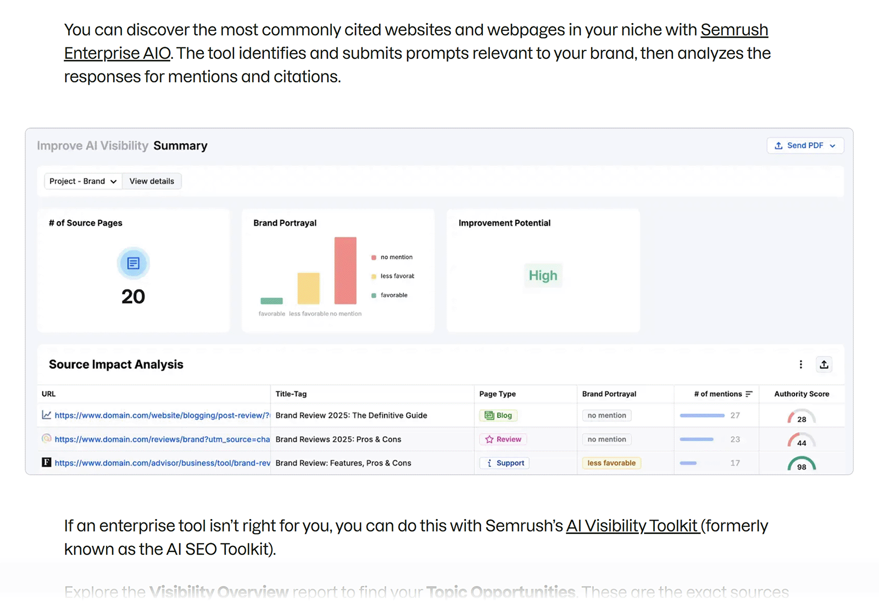Click the Review page type tag

click(x=503, y=439)
